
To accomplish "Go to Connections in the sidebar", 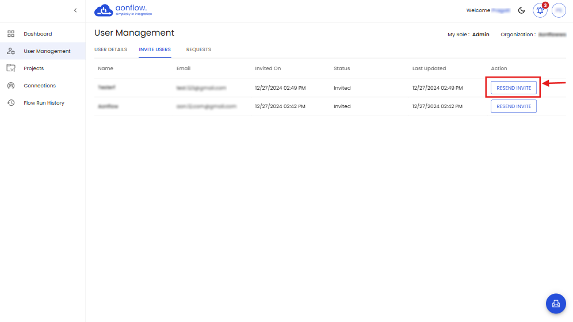I will point(40,86).
